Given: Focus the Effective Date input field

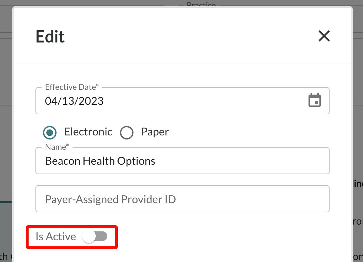Looking at the screenshot, I should coord(183,101).
